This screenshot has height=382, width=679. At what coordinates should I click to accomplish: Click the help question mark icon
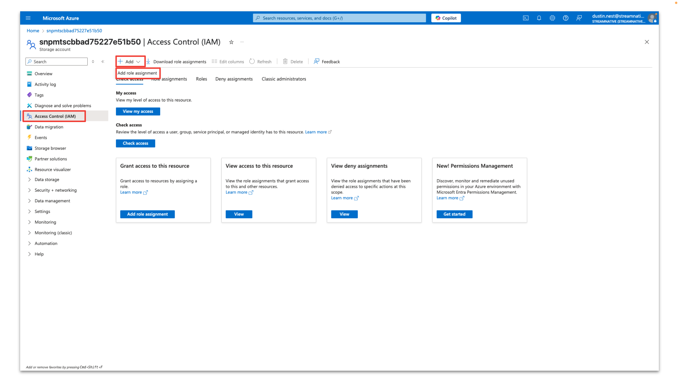[x=565, y=18]
